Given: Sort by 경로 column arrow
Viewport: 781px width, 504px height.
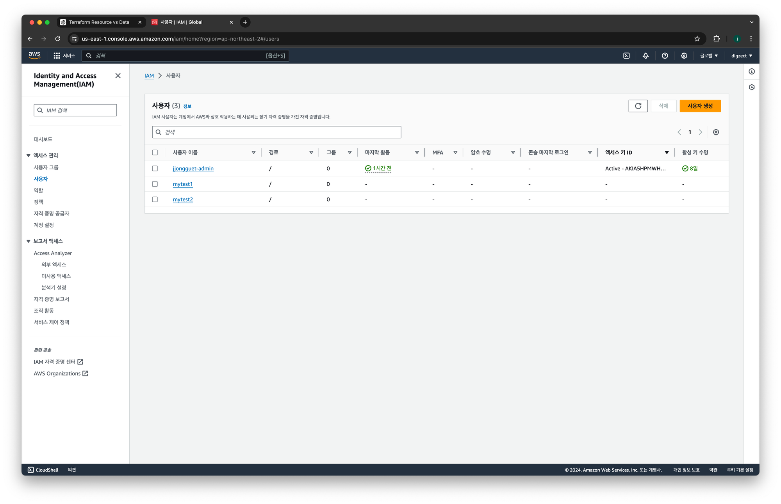Looking at the screenshot, I should click(x=311, y=153).
